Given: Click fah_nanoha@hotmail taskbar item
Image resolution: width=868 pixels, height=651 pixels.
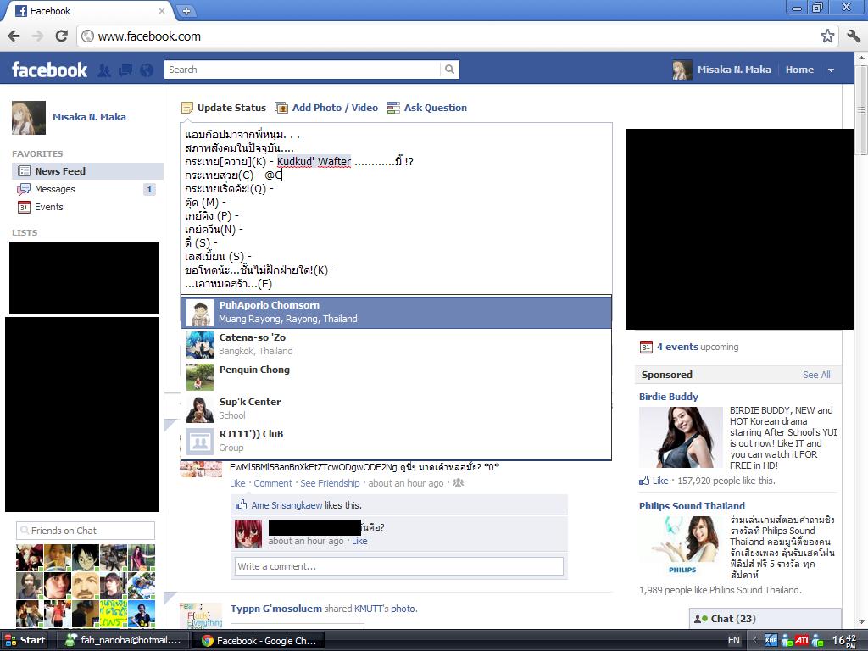Looking at the screenshot, I should tap(124, 641).
